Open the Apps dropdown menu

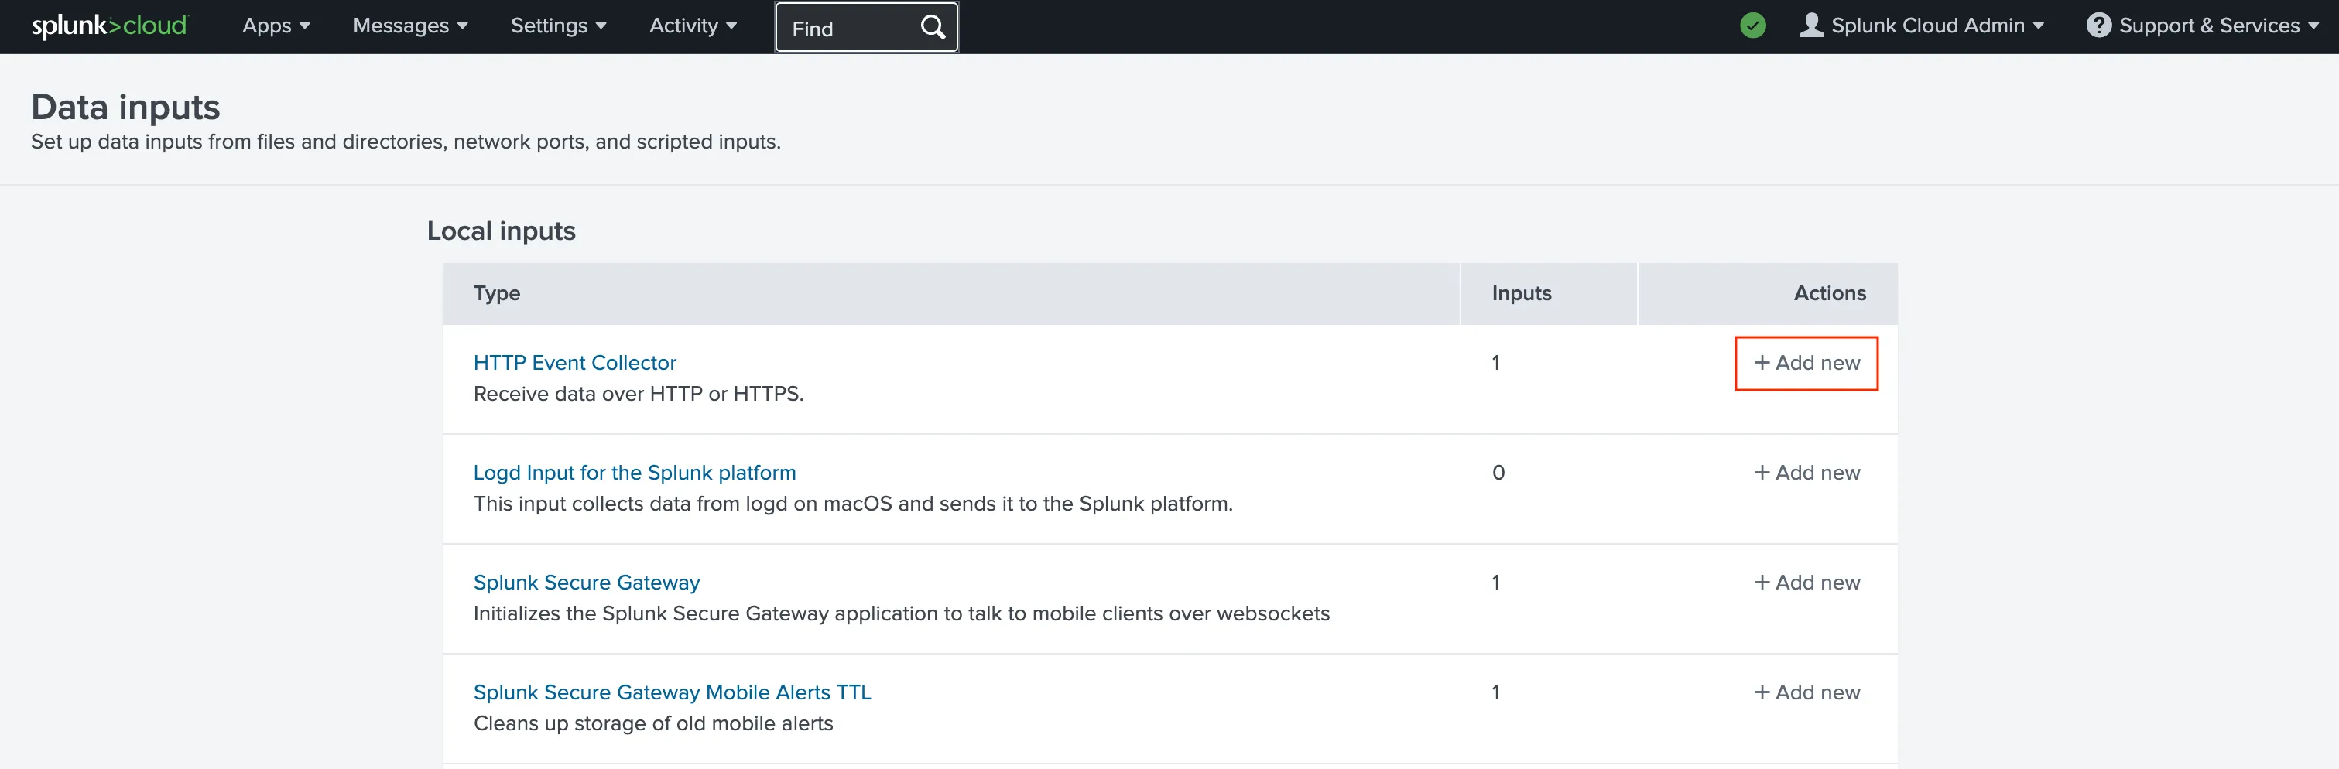(x=276, y=26)
